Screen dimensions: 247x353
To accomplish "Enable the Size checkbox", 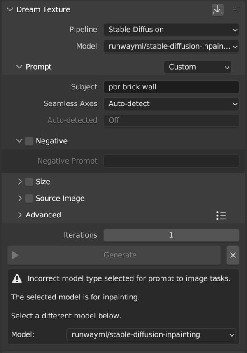I will tap(29, 182).
